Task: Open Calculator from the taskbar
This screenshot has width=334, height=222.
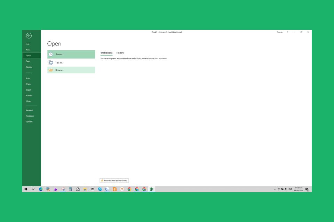Action: (x=70, y=189)
